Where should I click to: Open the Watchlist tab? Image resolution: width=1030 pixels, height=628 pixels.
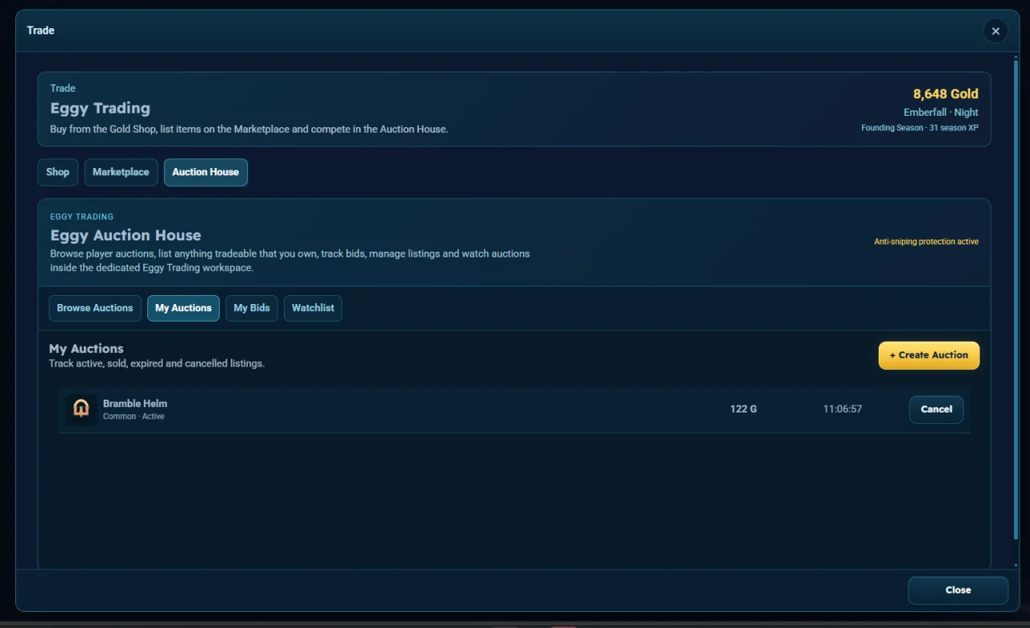pyautogui.click(x=313, y=308)
